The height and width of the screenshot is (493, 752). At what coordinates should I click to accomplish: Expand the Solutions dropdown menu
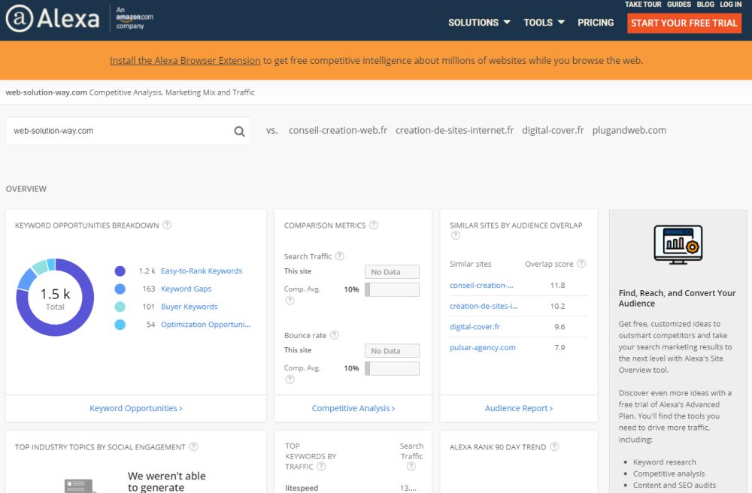[x=479, y=23]
